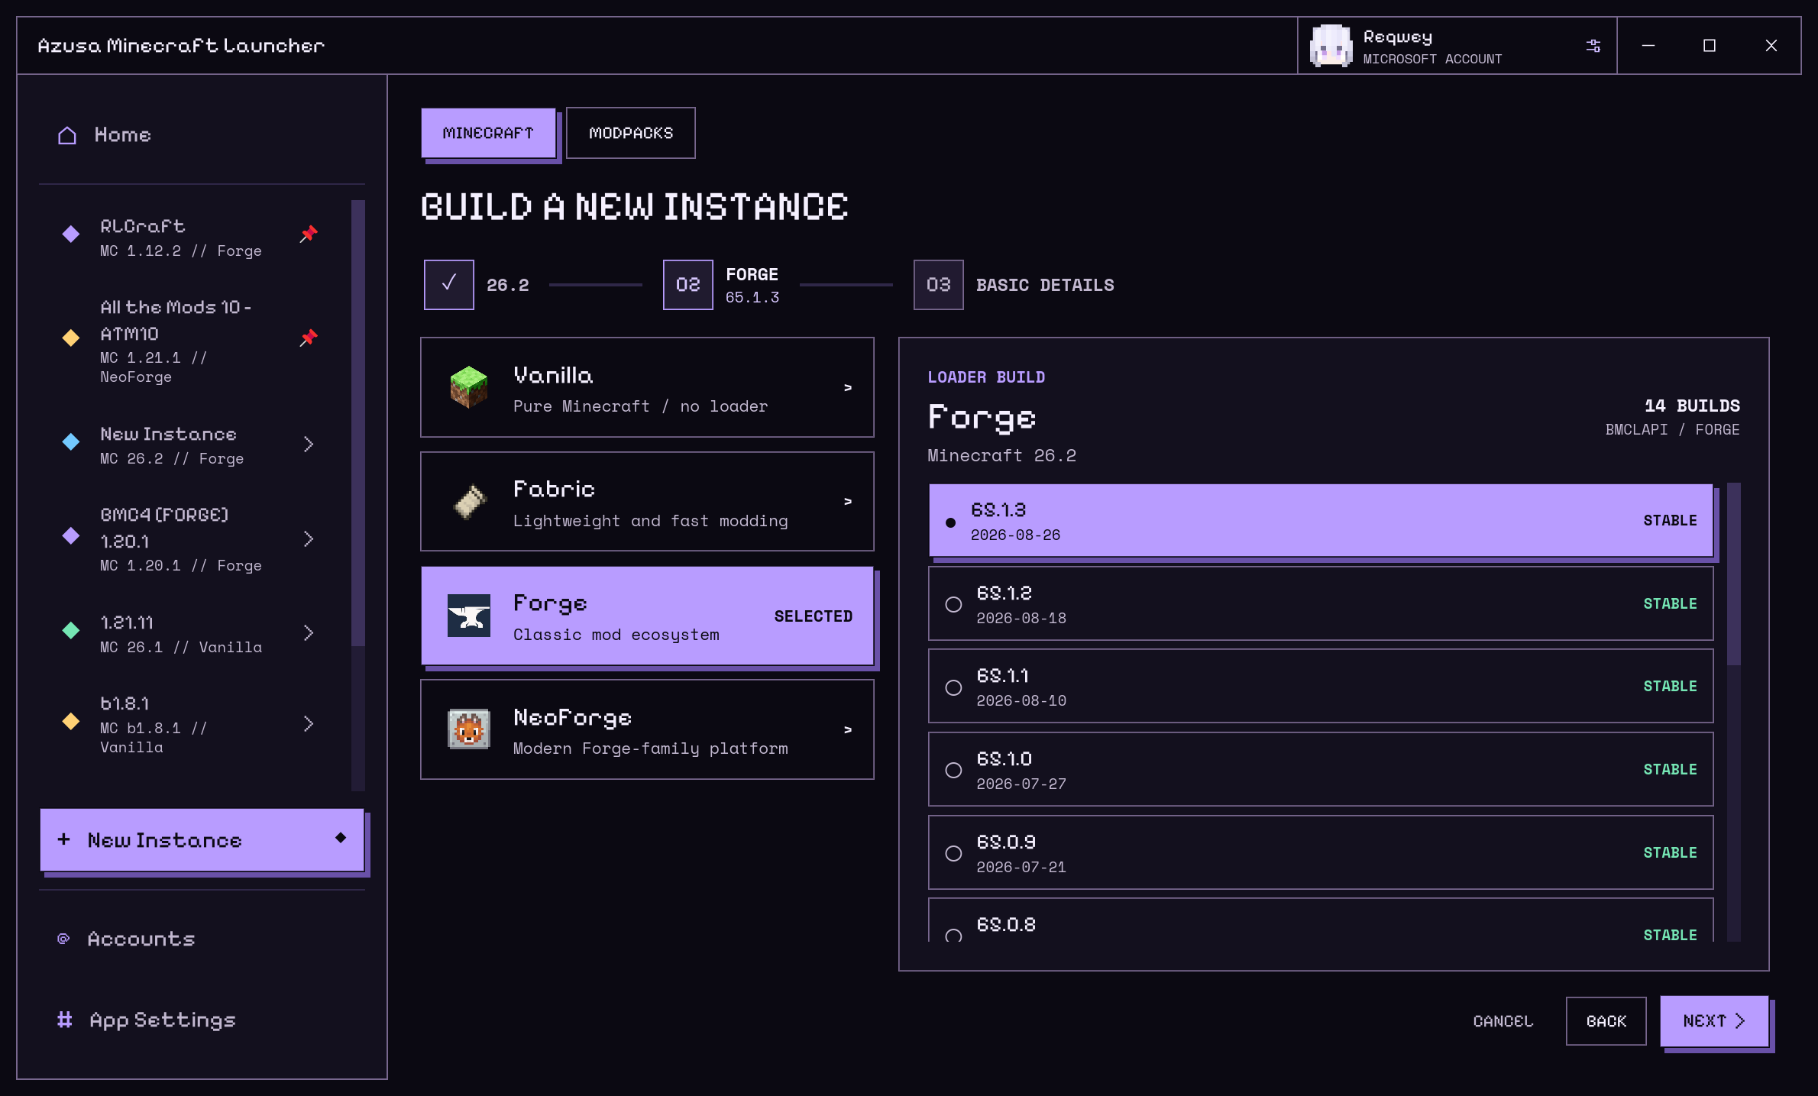Expand the b1.8.1 instance chevron
Image resolution: width=1818 pixels, height=1096 pixels.
coord(309,724)
